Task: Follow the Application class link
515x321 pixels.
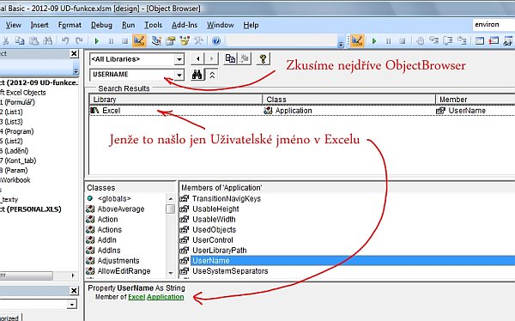Action: (x=165, y=297)
